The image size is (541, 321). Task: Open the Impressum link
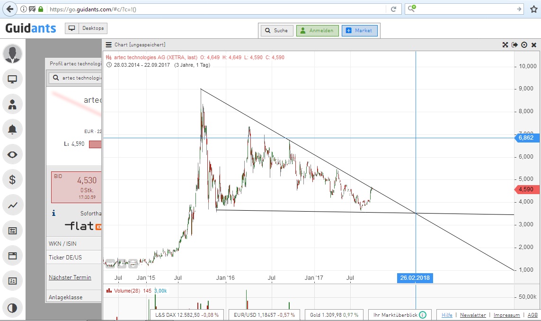click(x=506, y=315)
